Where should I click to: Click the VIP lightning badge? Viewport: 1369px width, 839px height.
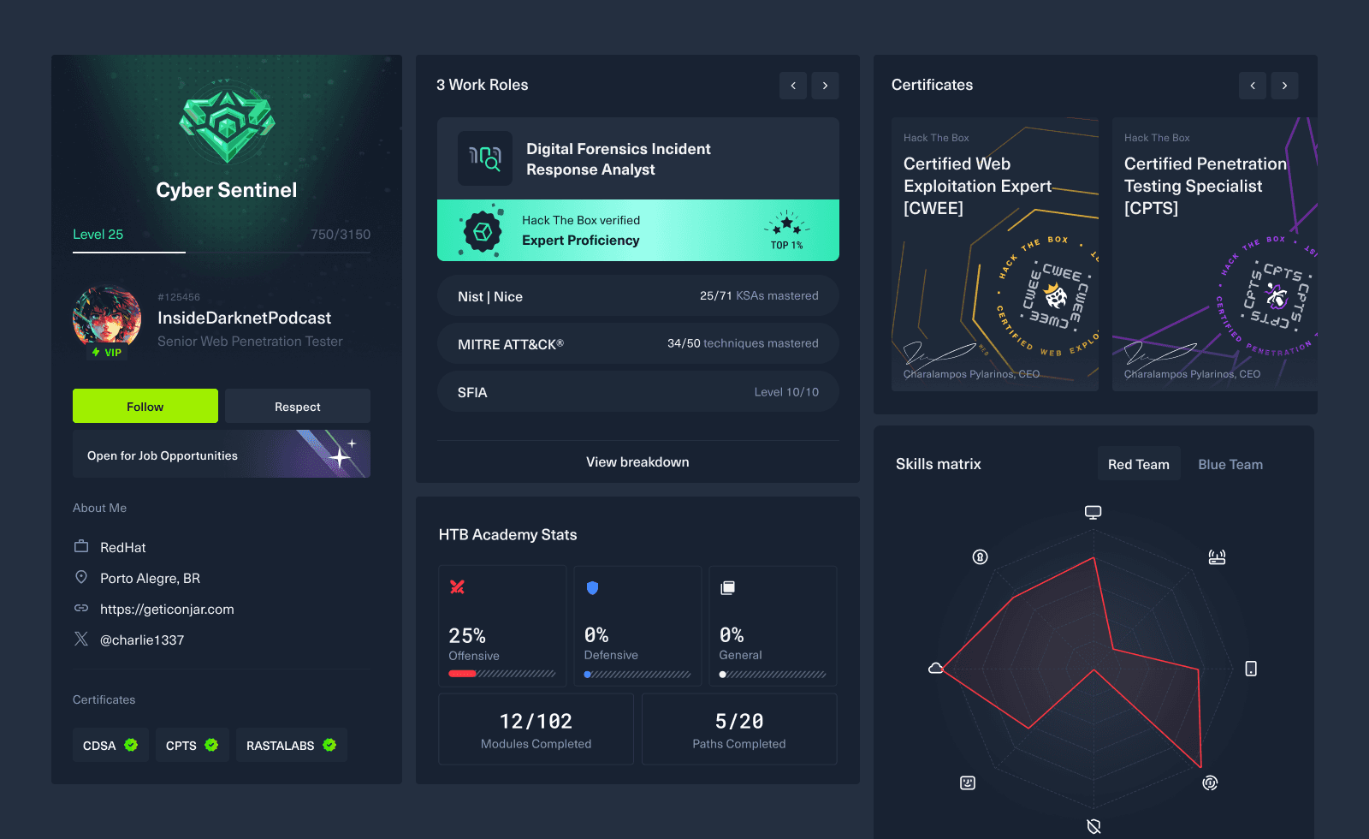(107, 352)
